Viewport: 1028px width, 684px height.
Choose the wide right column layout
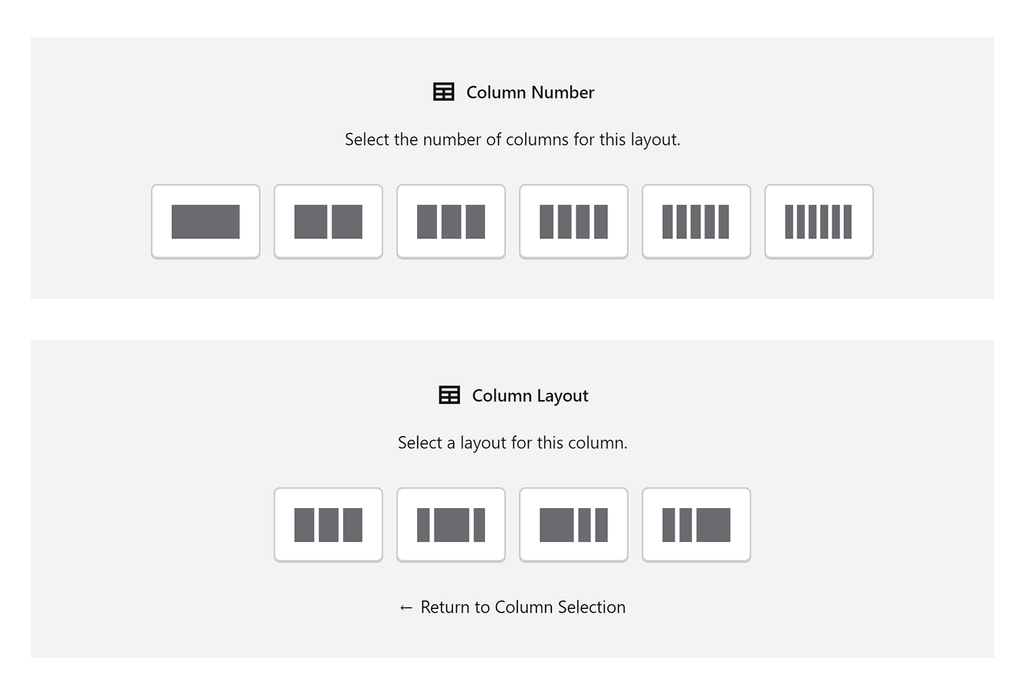point(696,525)
